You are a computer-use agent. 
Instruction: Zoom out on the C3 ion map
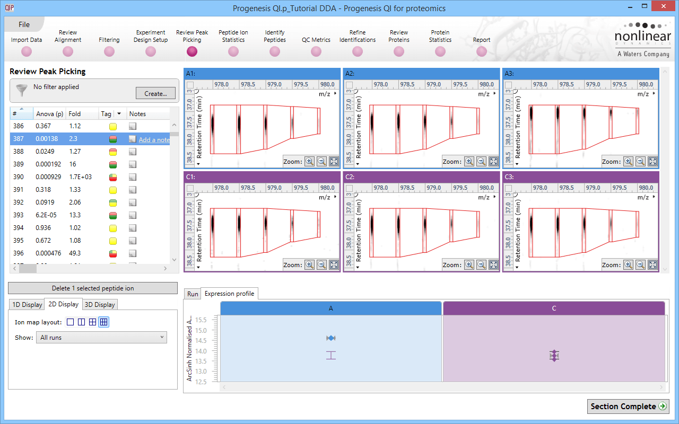pyautogui.click(x=640, y=265)
